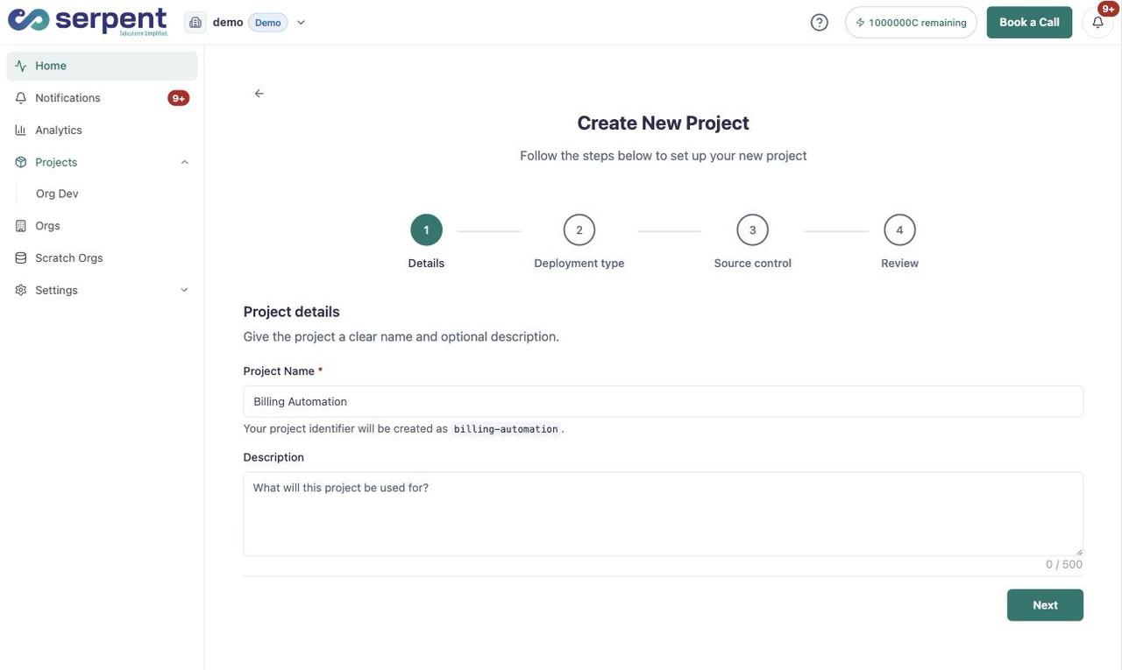Click step 1 Details circle
Viewport: 1122px width, 670px height.
pos(426,230)
